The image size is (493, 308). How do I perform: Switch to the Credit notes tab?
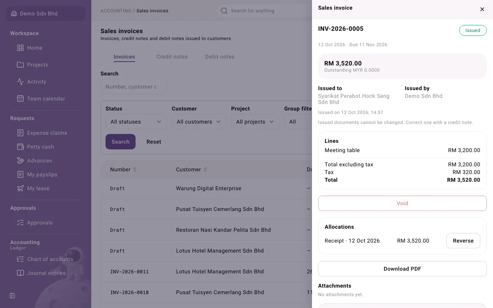point(172,57)
